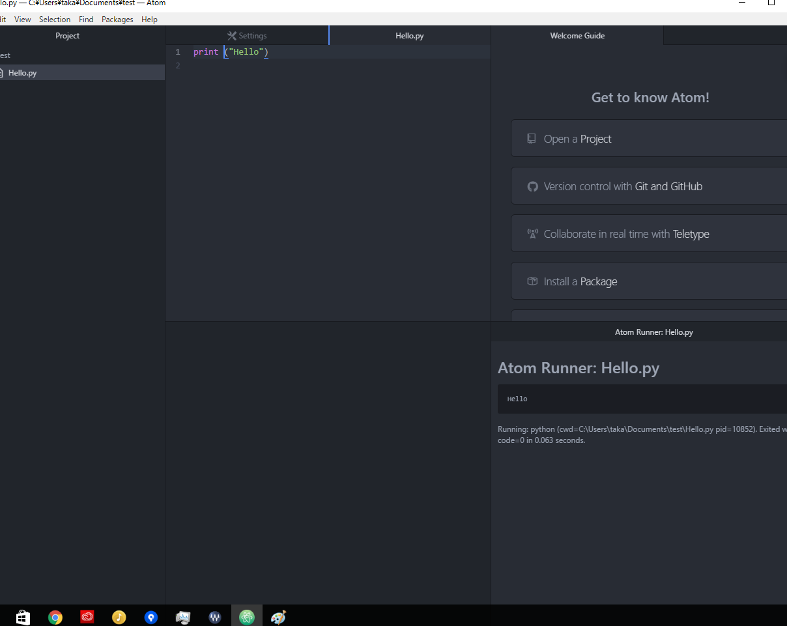
Task: Click the Atom Runner: Hello.py heading
Action: point(579,368)
